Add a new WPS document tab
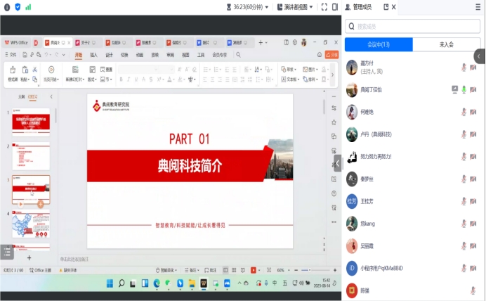Screen dimensions: 486x301 261,42
